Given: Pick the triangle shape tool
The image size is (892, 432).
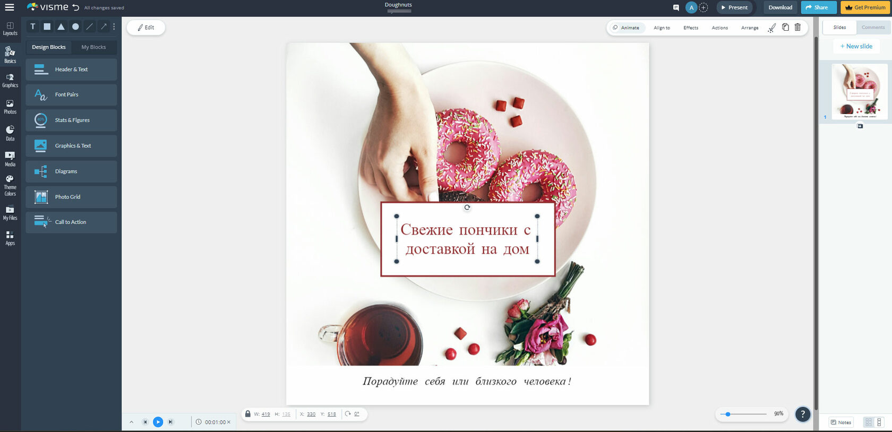Looking at the screenshot, I should 61,27.
